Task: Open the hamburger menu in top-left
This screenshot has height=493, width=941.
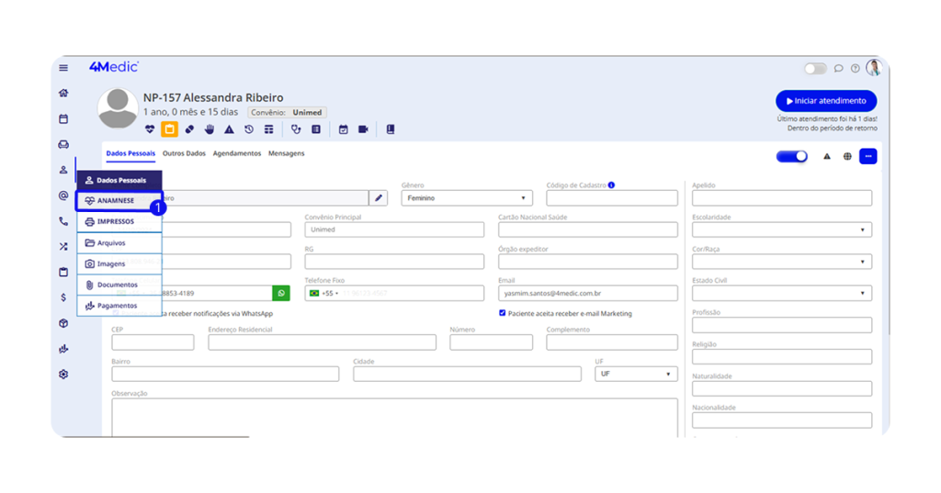Action: pos(63,67)
